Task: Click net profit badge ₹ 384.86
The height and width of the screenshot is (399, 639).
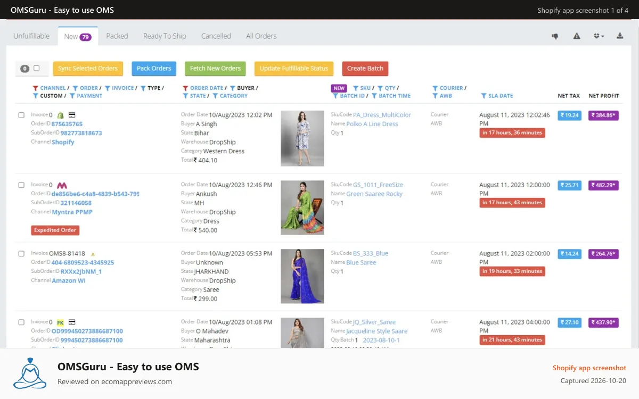Action: point(603,115)
